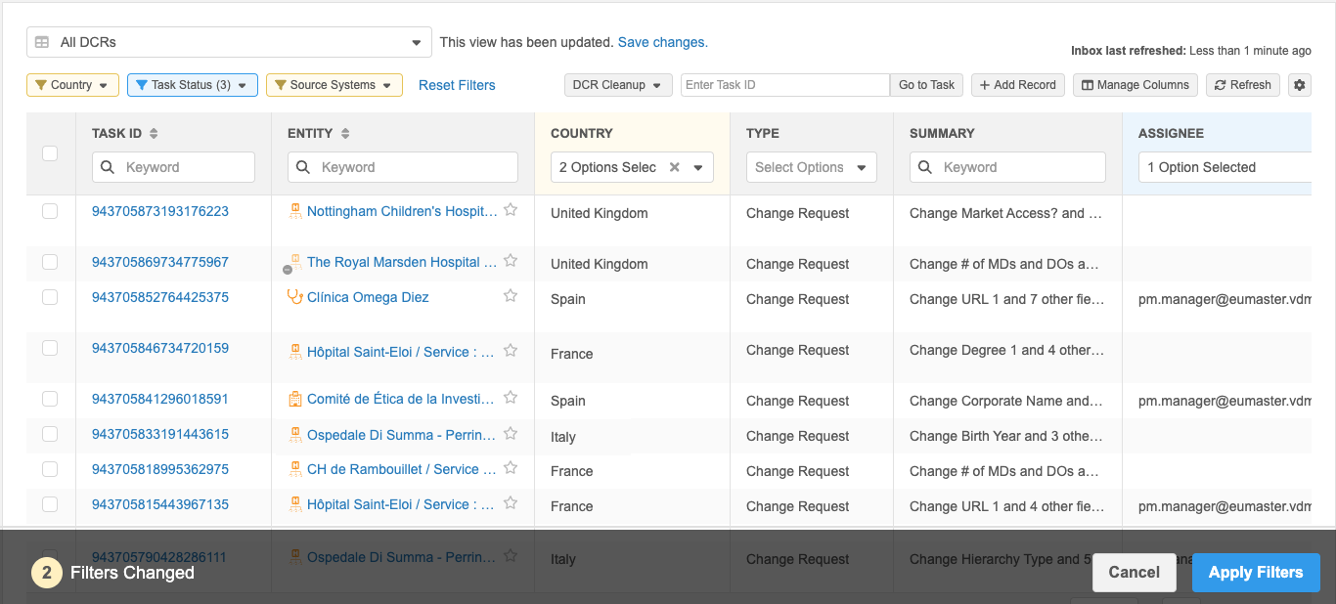Click Apply Filters
The image size is (1336, 604).
click(1256, 573)
